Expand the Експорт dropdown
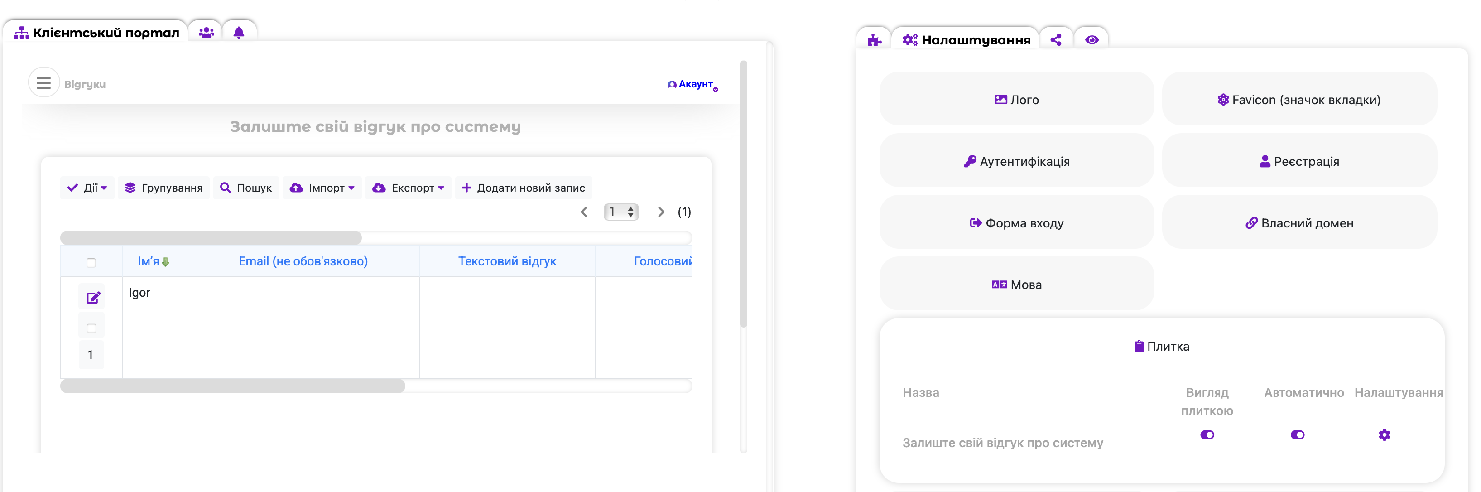Image resolution: width=1481 pixels, height=492 pixels. click(x=408, y=188)
